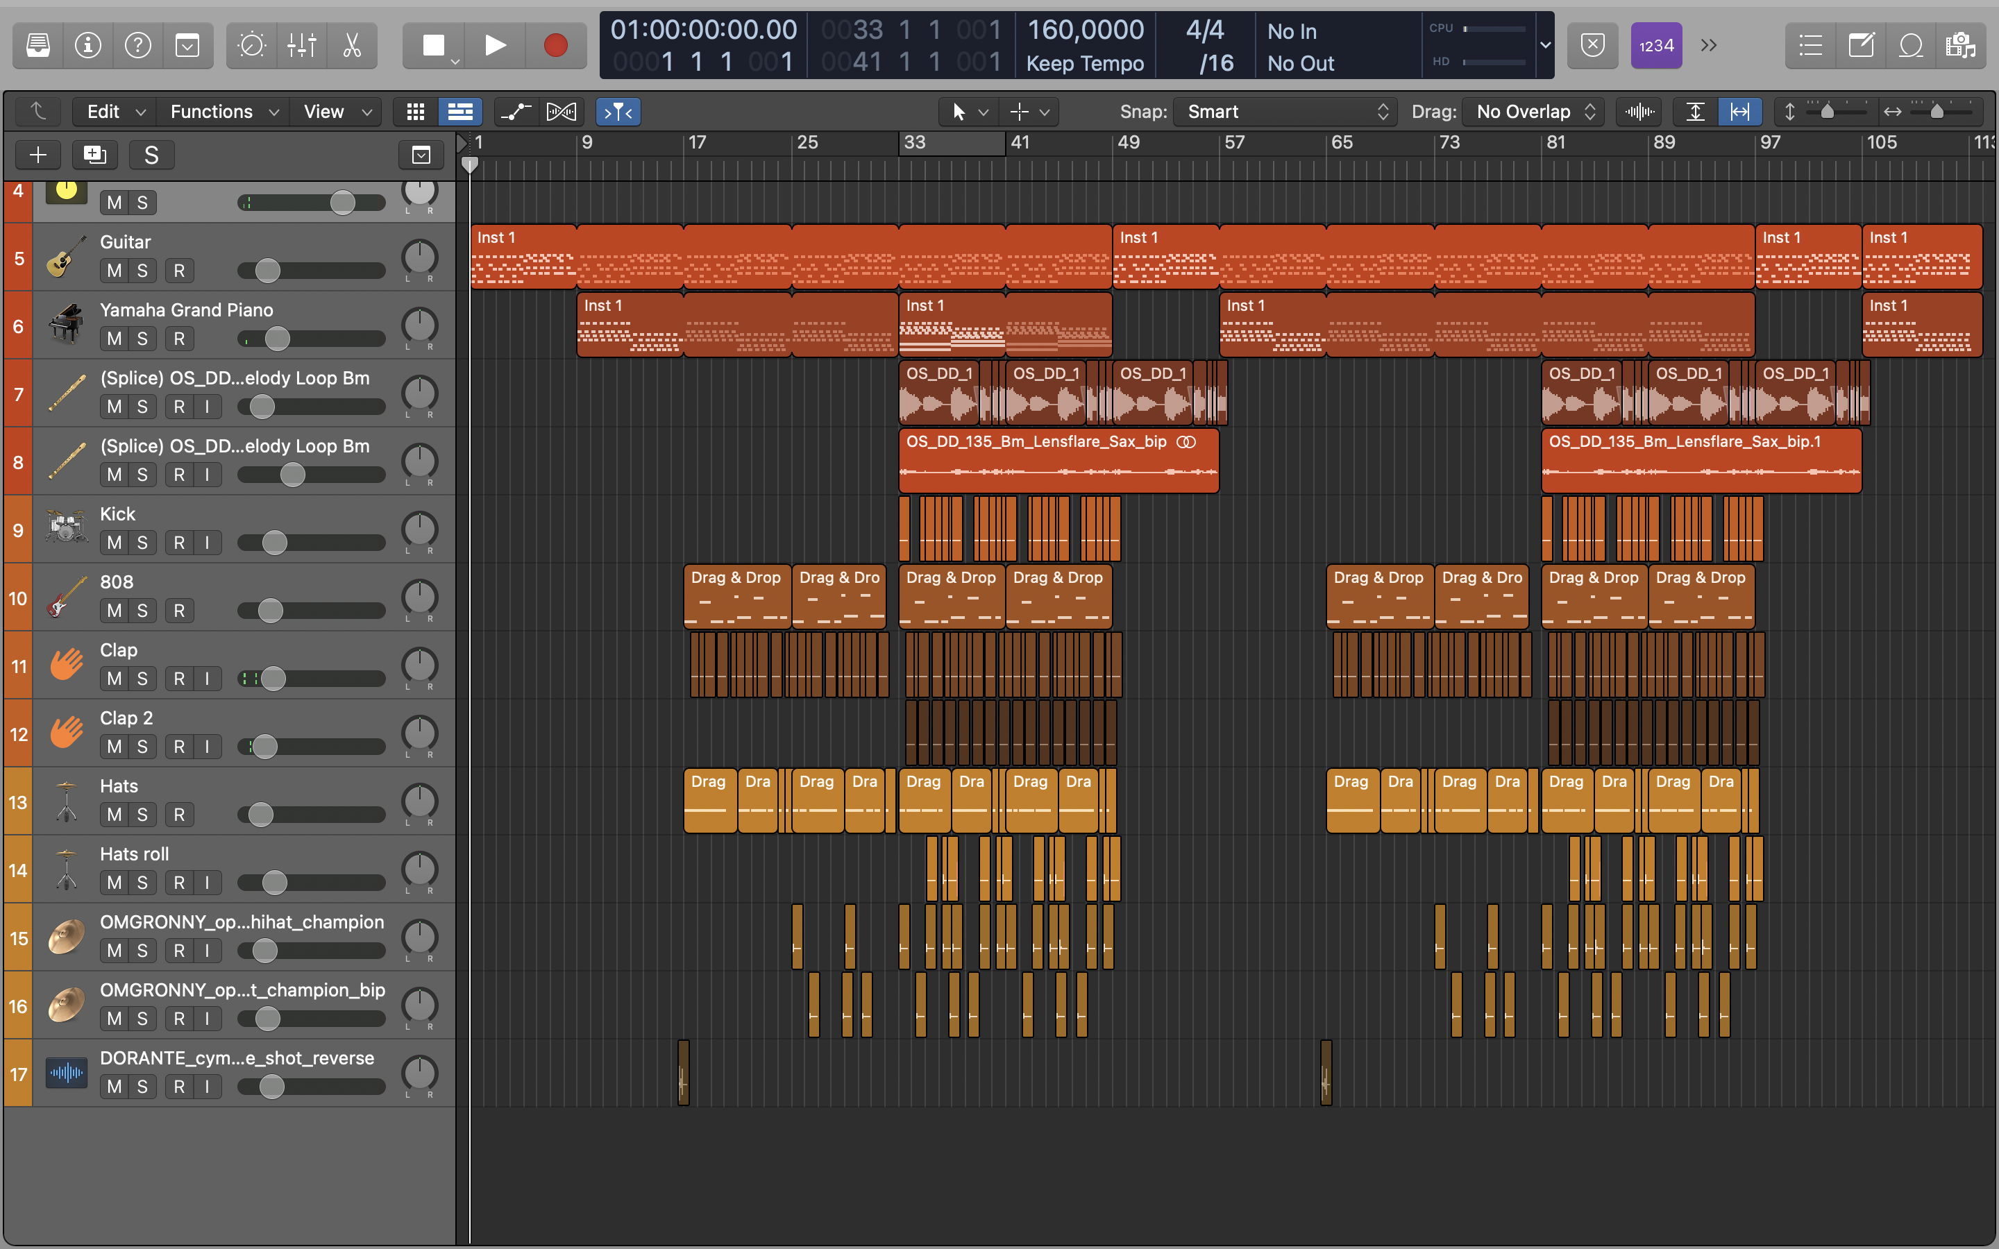Open the Inspector info button
This screenshot has height=1249, width=1999.
point(87,45)
